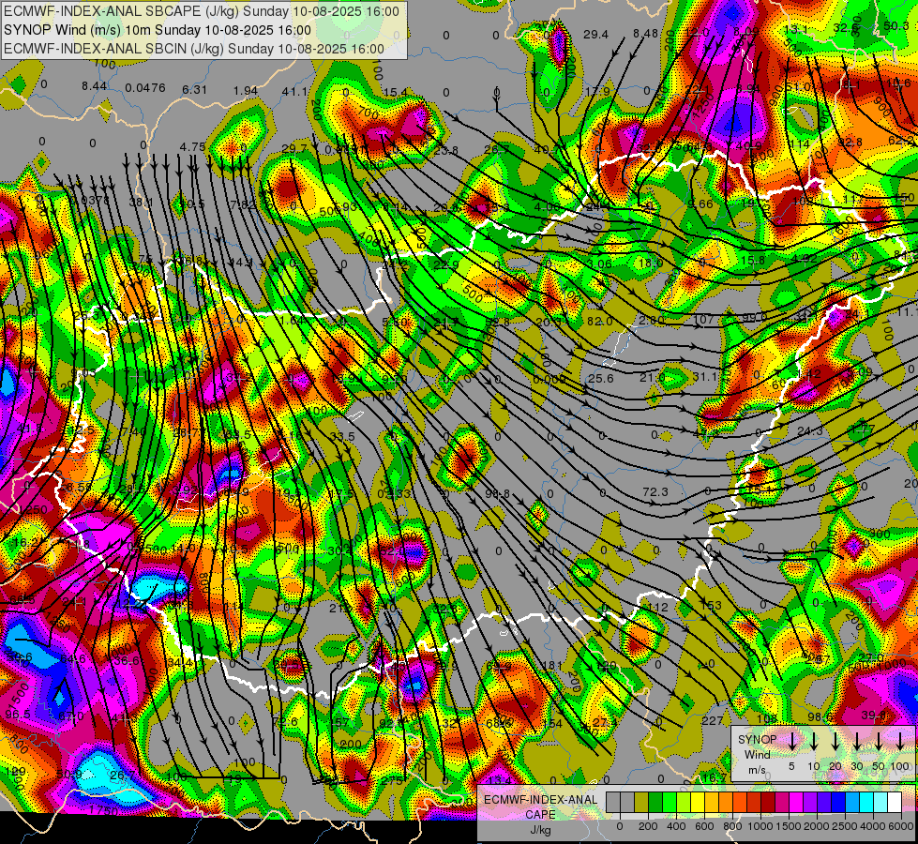Click the map value 31.1
The width and height of the screenshot is (918, 844).
tap(704, 377)
